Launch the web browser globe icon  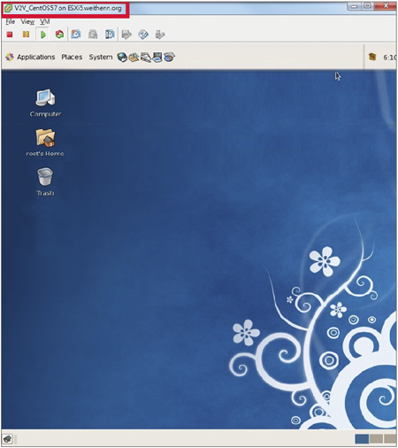(x=122, y=57)
